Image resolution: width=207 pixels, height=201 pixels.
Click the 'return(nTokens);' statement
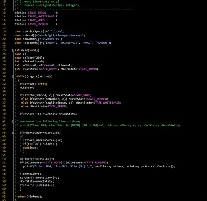tap(29, 196)
